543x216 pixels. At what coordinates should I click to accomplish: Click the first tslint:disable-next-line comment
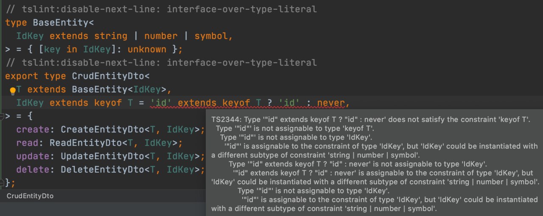(x=161, y=9)
